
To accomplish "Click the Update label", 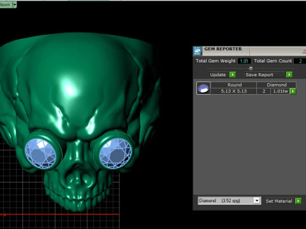I will [218, 74].
